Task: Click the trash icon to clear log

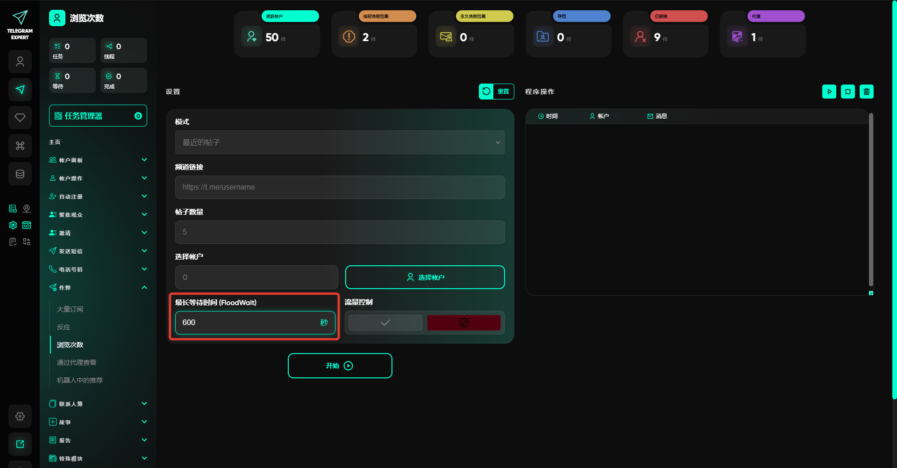Action: click(866, 92)
